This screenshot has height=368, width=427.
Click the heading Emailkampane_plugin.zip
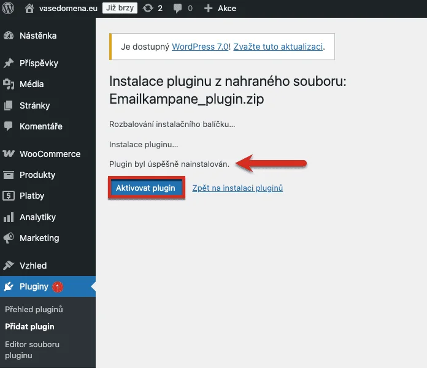pos(187,99)
